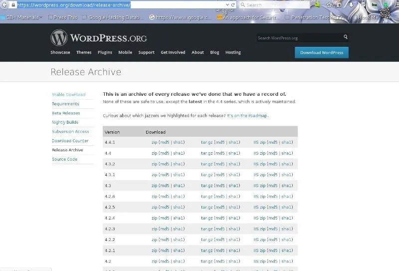Open the Source Code sidebar link
The width and height of the screenshot is (399, 271).
[65, 159]
